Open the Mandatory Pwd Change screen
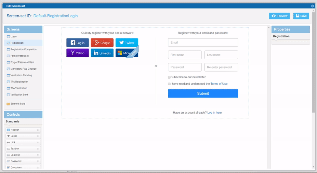 [23, 69]
